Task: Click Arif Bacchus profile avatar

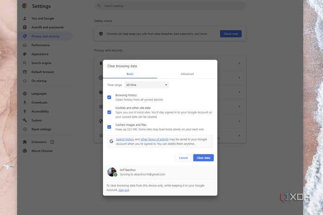Action: [112, 172]
